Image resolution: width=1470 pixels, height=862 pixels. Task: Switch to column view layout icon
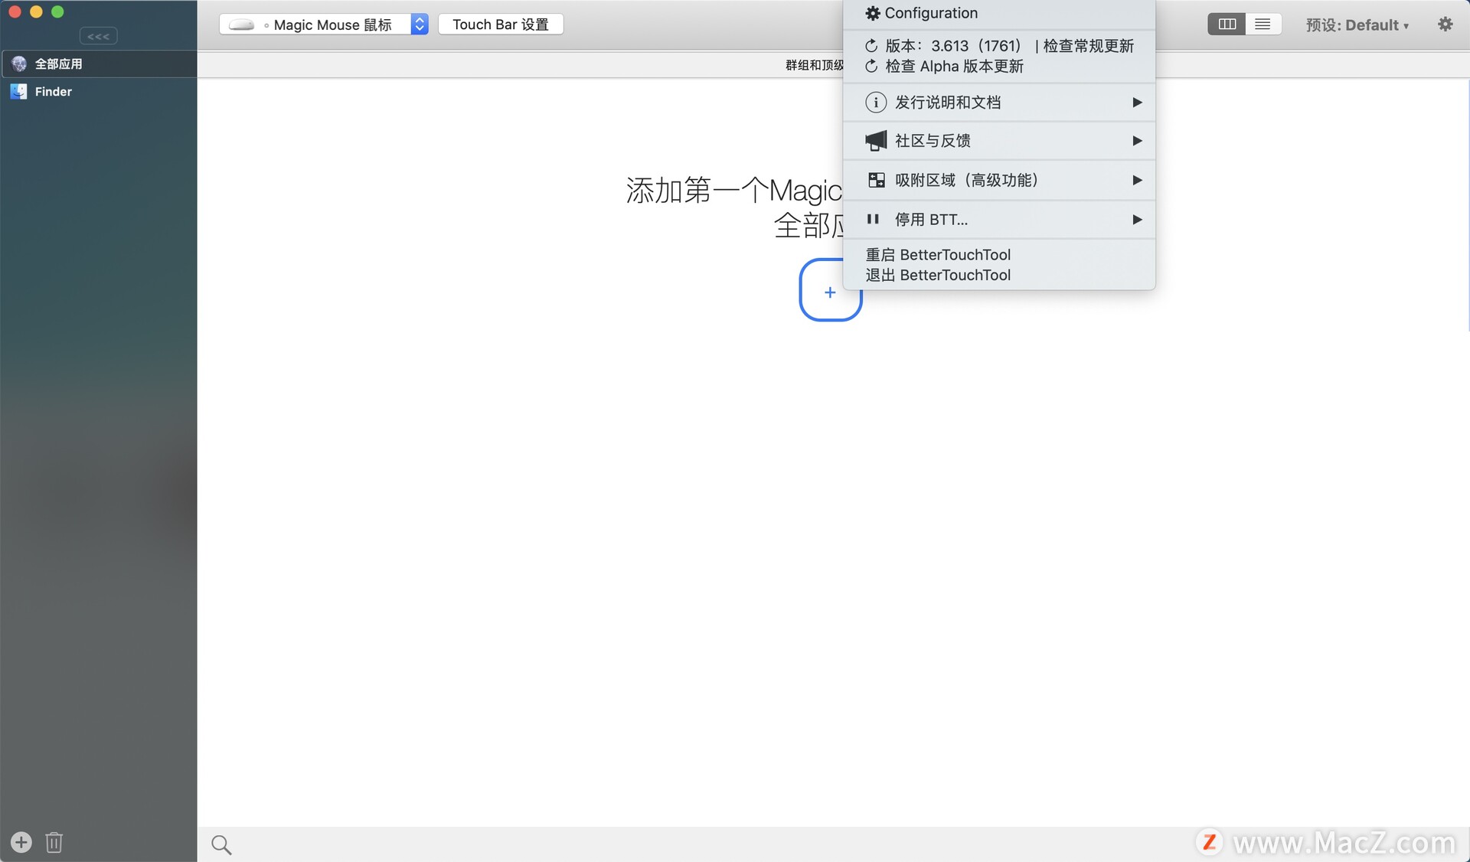coord(1227,24)
